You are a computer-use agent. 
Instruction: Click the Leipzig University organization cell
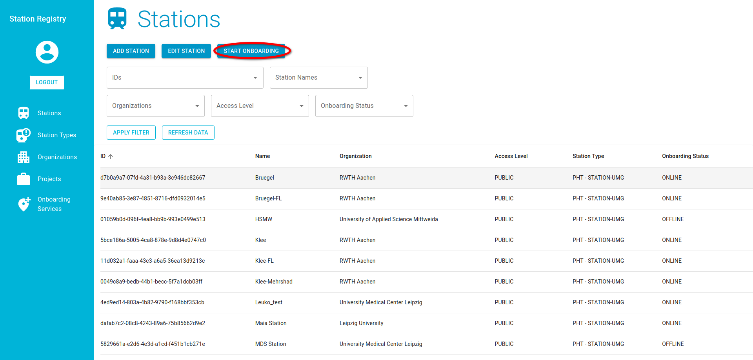(x=361, y=323)
